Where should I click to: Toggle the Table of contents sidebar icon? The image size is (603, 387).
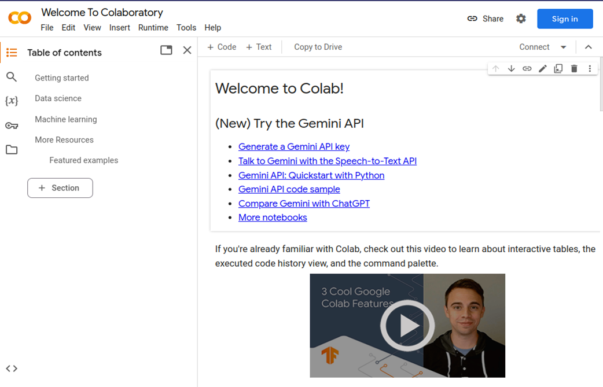pyautogui.click(x=12, y=53)
